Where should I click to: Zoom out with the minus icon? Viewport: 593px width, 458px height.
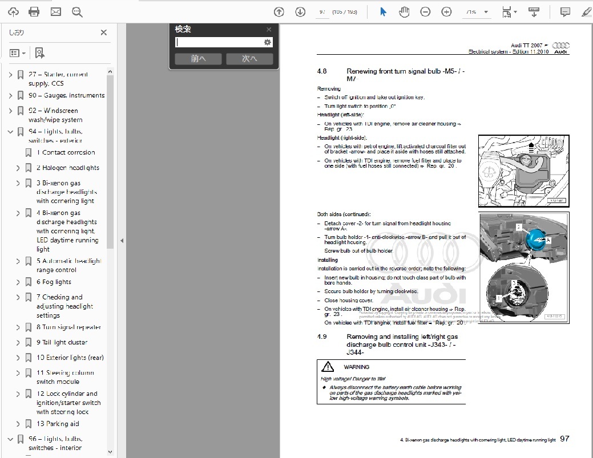pyautogui.click(x=425, y=11)
